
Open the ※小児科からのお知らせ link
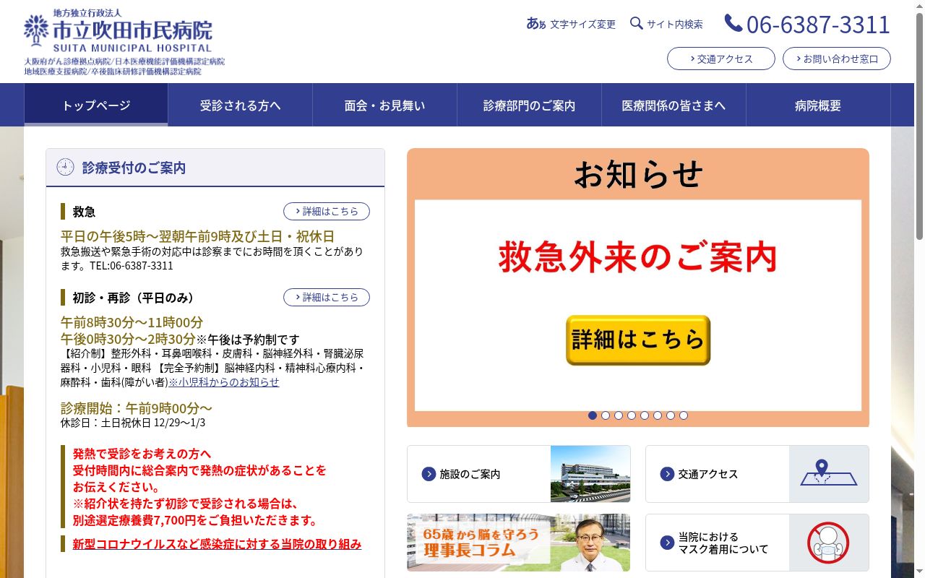point(223,381)
